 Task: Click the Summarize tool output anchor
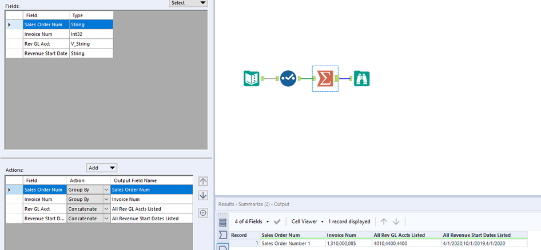click(336, 79)
